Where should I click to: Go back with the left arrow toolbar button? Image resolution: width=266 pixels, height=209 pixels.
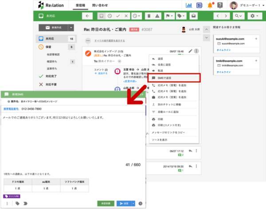pyautogui.click(x=87, y=16)
